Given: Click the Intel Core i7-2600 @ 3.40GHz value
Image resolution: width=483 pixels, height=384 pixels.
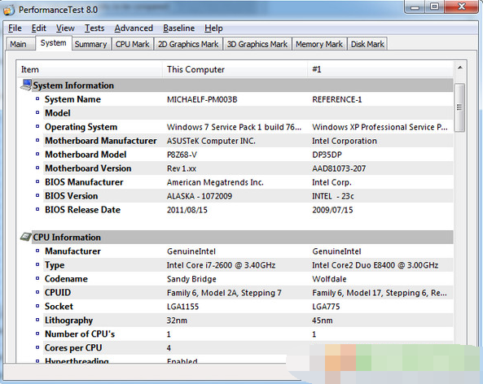Looking at the screenshot, I should 222,265.
